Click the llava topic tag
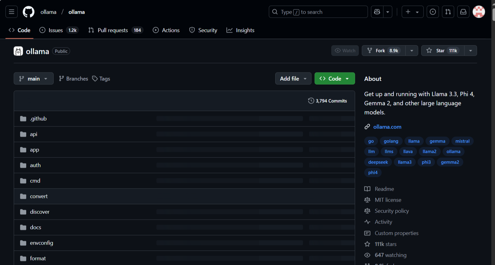Viewport: 495px width, 265px height. (408, 151)
